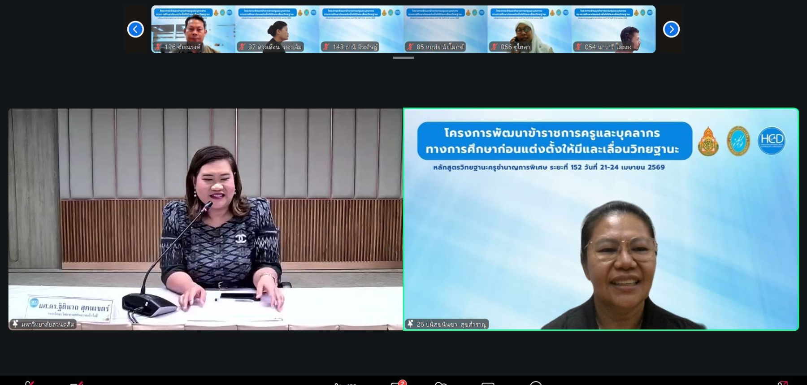This screenshot has width=807, height=385.
Task: Collapse the thumbnail strip using the handle bar
Action: [403, 58]
